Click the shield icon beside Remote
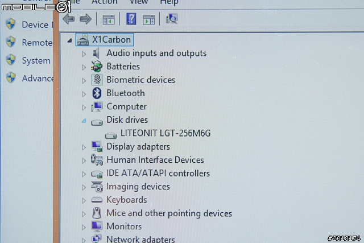This screenshot has height=243, width=364. [x=10, y=42]
